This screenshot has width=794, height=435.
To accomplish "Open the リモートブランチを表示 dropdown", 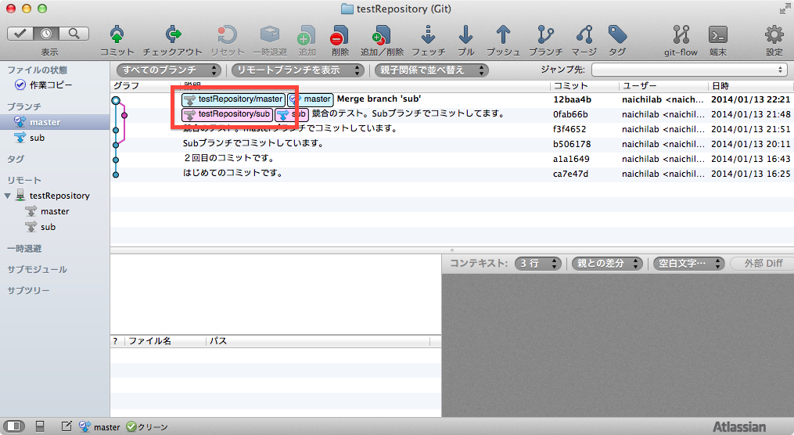I will (x=298, y=70).
